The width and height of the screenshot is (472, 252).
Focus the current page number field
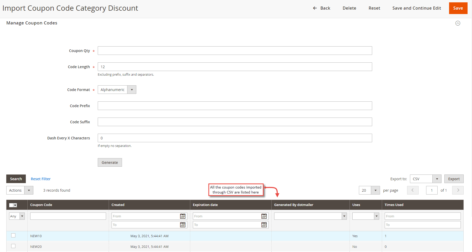432,190
